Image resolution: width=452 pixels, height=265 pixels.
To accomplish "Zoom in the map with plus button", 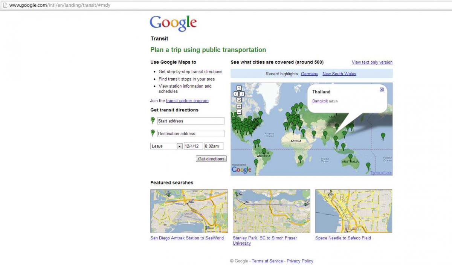I will click(x=239, y=107).
